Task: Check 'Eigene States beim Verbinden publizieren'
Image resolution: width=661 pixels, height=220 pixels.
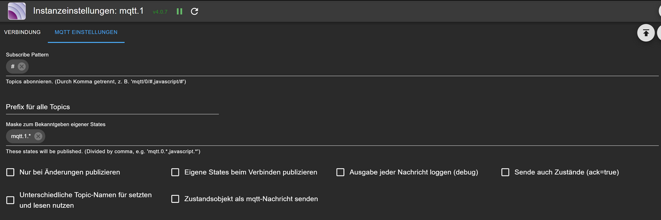Action: [175, 172]
